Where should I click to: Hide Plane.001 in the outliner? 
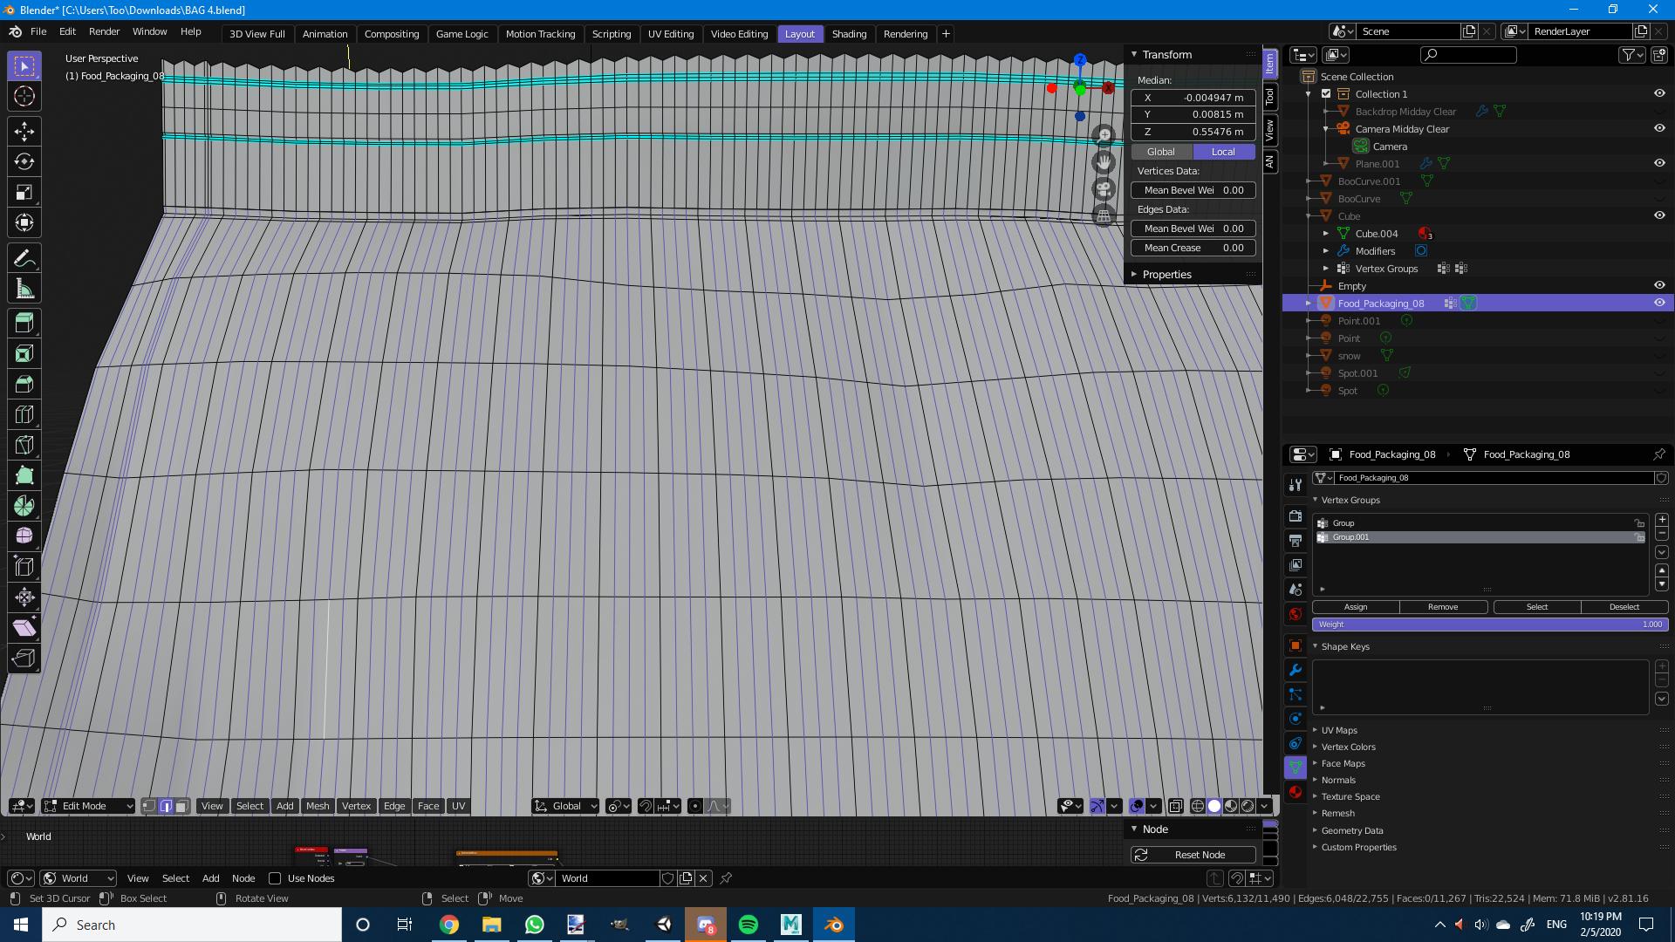click(1659, 163)
